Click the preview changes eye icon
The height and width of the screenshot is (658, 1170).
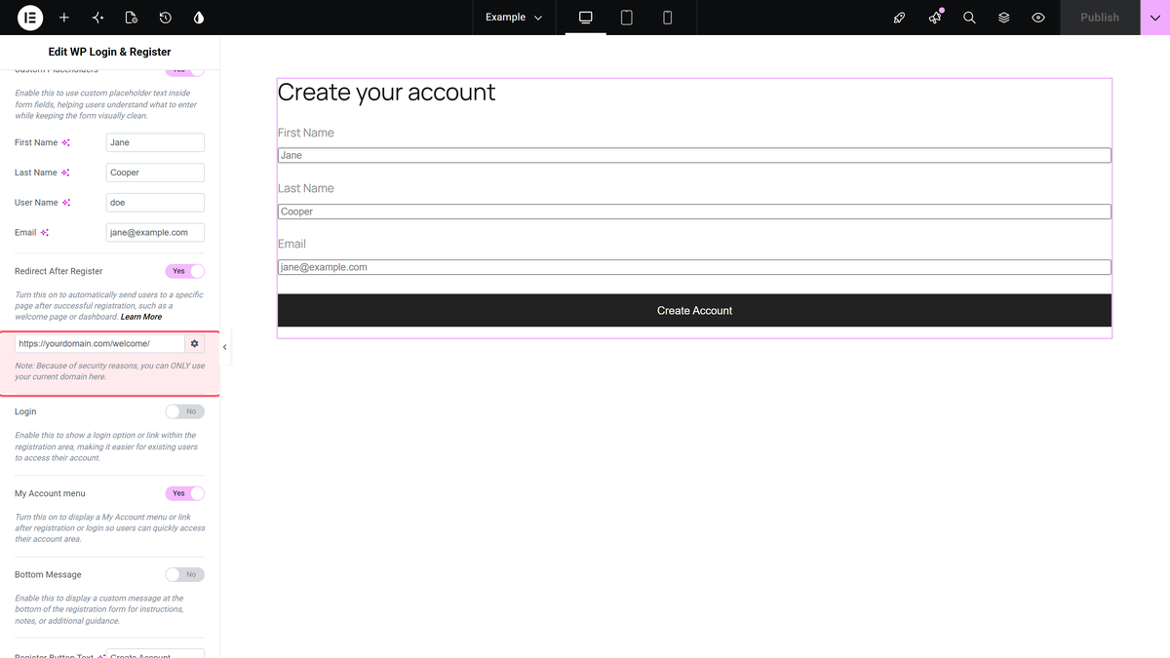(x=1038, y=18)
